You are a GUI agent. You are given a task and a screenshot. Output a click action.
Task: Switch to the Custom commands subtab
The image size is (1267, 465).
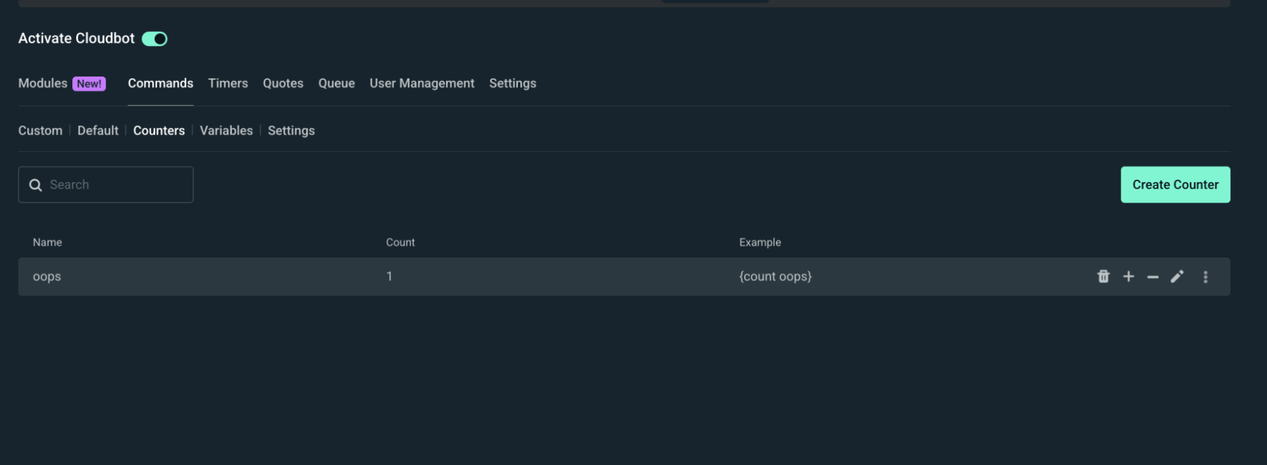click(40, 130)
